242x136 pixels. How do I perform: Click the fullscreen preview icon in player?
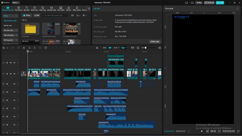click(238, 131)
